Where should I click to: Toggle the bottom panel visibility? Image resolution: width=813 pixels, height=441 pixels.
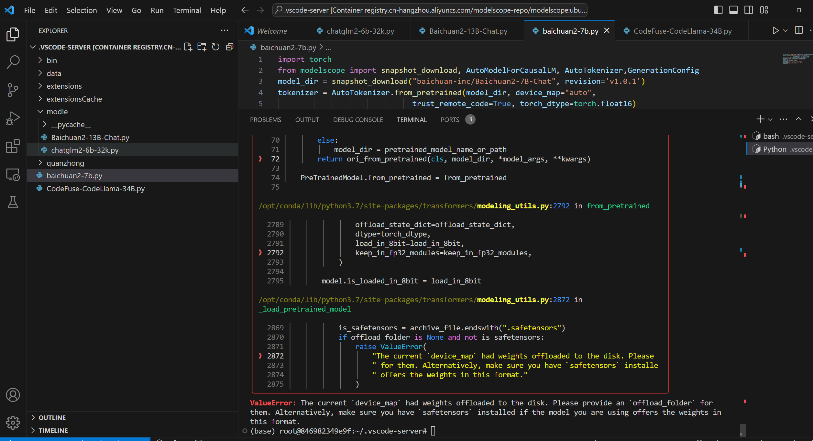pos(733,10)
